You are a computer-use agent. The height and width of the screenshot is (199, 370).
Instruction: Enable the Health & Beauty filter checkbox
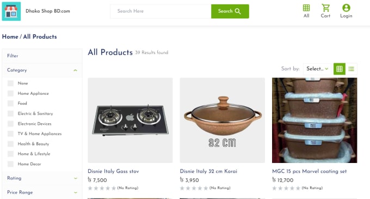[10, 144]
